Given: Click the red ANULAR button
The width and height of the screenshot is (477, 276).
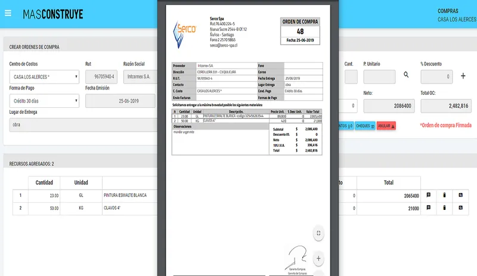Looking at the screenshot, I should 386,126.
